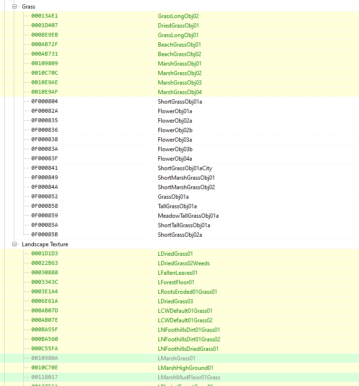This screenshot has height=386, width=359.
Task: Click MarshGrassObj02 entry
Action: click(x=180, y=73)
